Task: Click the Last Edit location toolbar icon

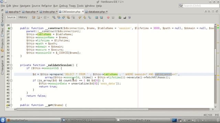Action: 34,17
